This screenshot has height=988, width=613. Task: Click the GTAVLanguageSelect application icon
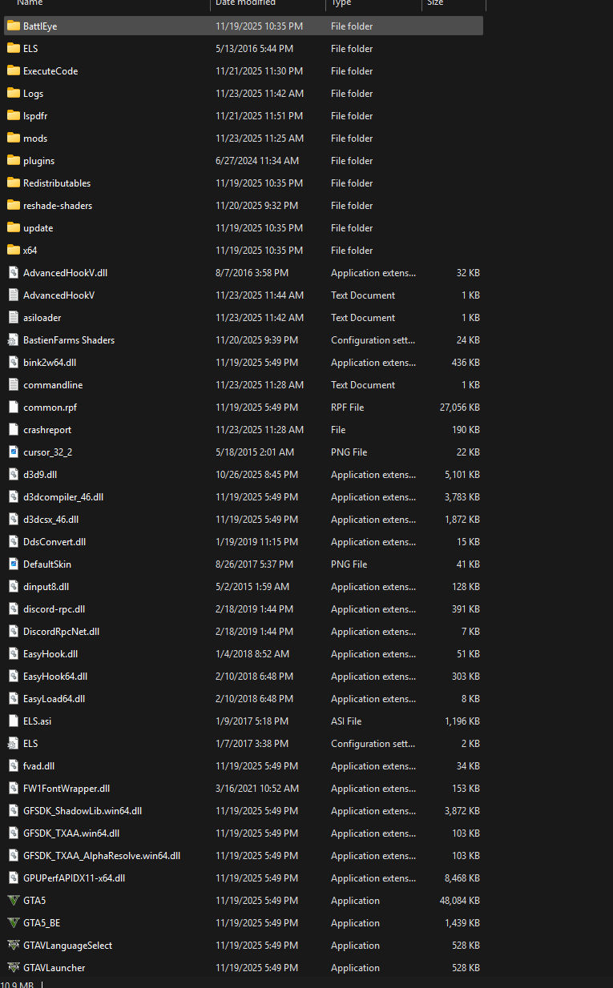14,945
